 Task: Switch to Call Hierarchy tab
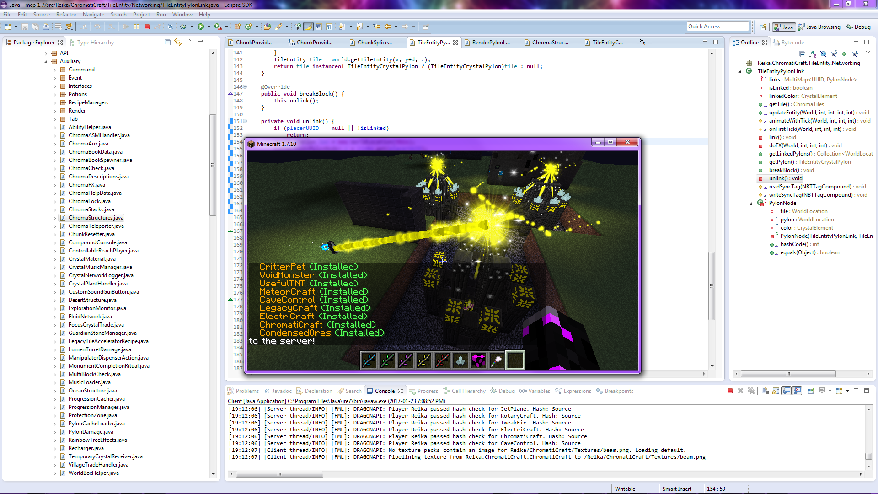click(464, 391)
